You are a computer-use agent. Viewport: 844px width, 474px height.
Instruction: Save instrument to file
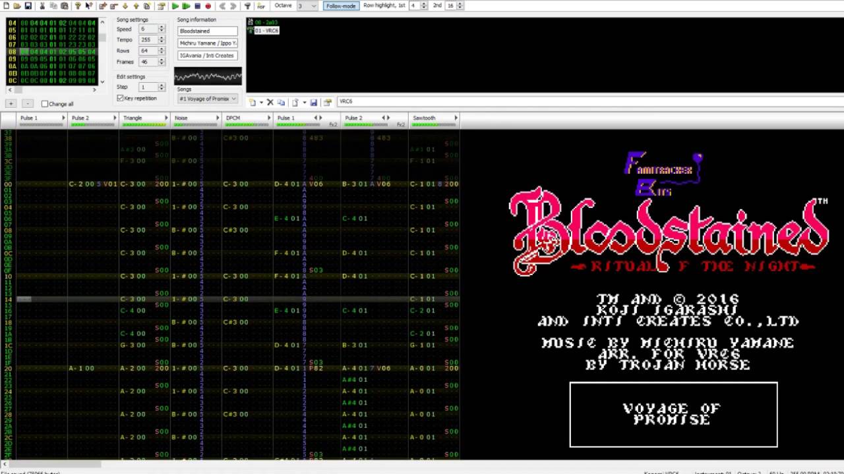point(313,102)
